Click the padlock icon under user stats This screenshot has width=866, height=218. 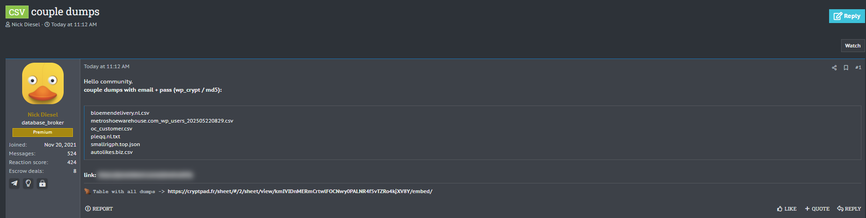[42, 183]
